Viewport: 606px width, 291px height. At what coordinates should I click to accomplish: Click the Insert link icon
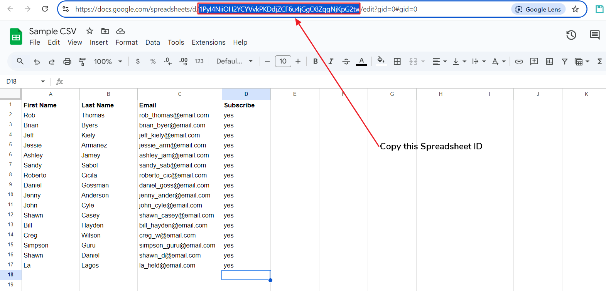(x=519, y=62)
